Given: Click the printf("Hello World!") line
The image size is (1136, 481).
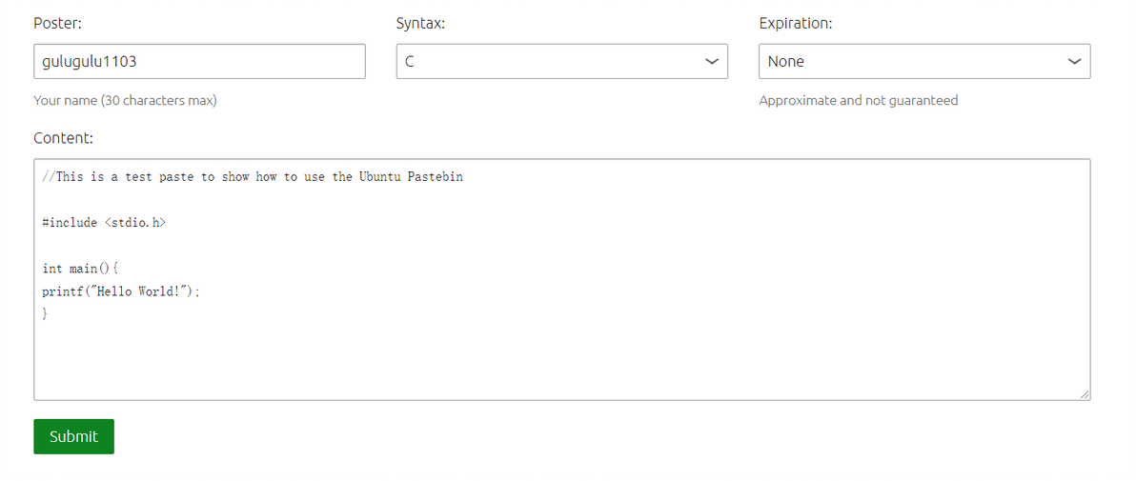Looking at the screenshot, I should pos(121,291).
